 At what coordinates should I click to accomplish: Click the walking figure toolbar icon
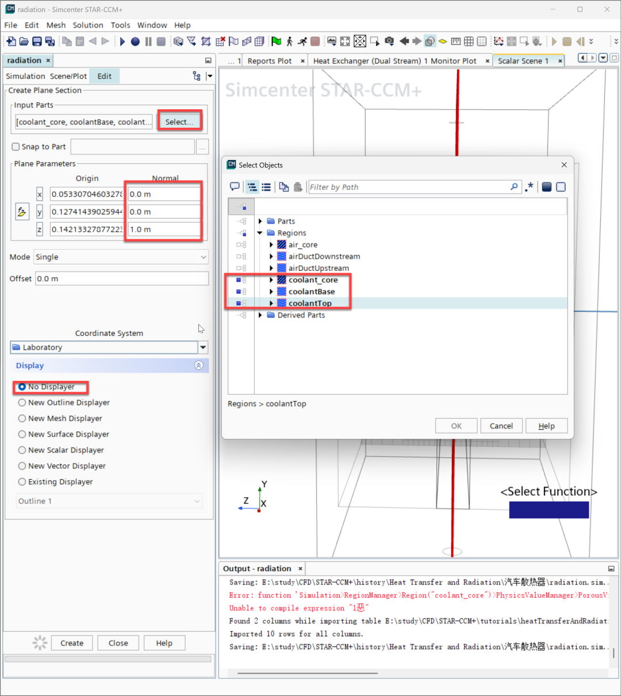tap(290, 41)
